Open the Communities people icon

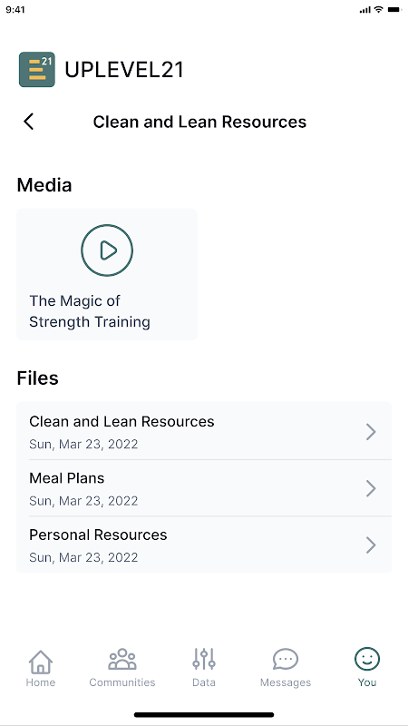point(122,660)
